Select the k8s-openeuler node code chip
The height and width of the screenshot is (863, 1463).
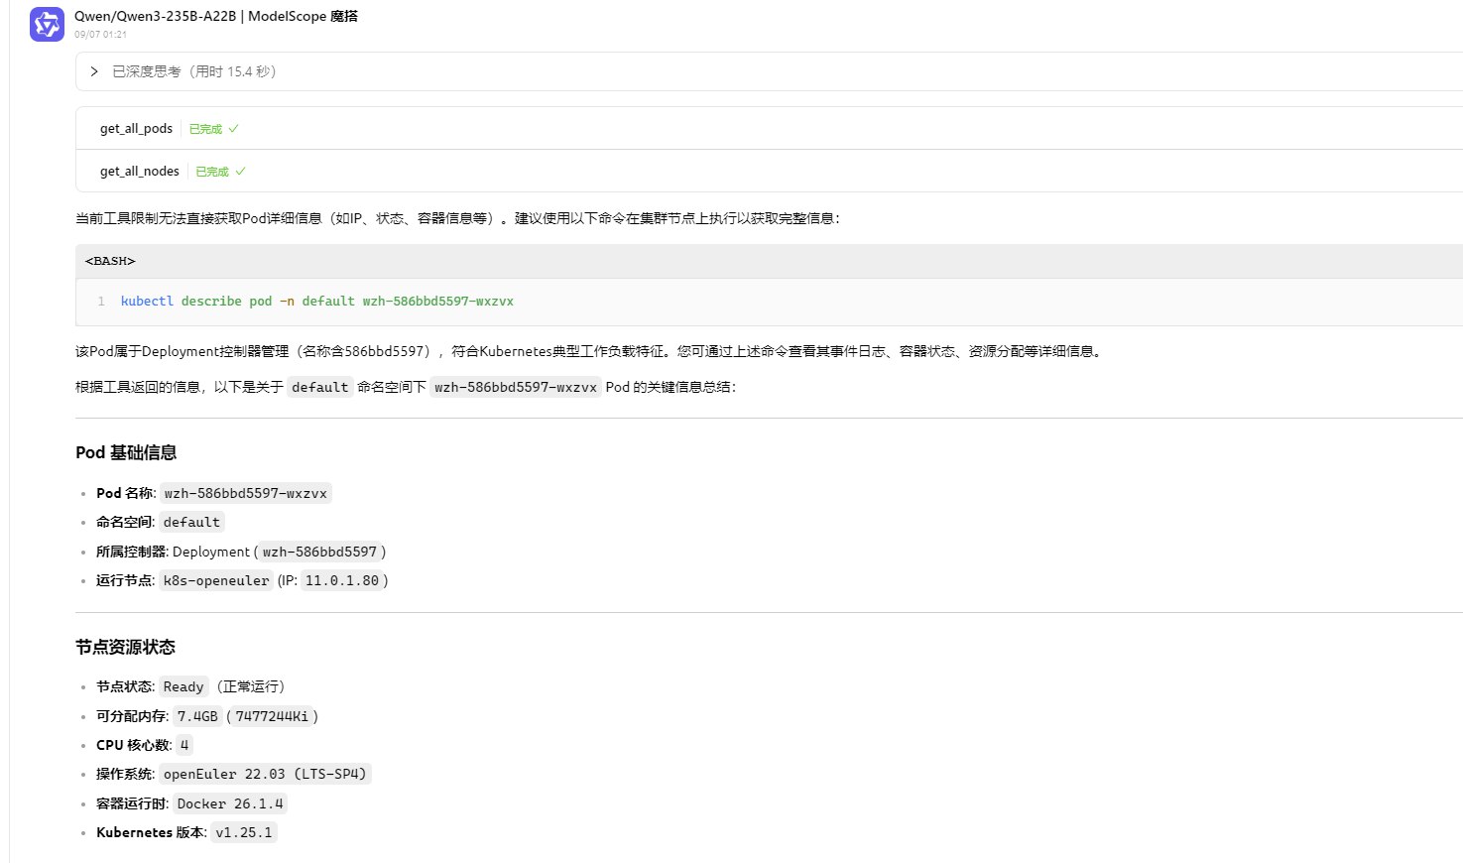[216, 581]
